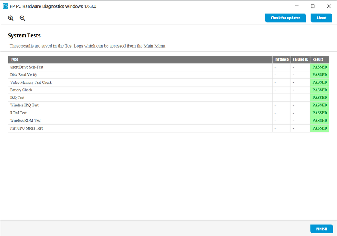Click the Check for updates button
The width and height of the screenshot is (337, 236).
tap(286, 18)
